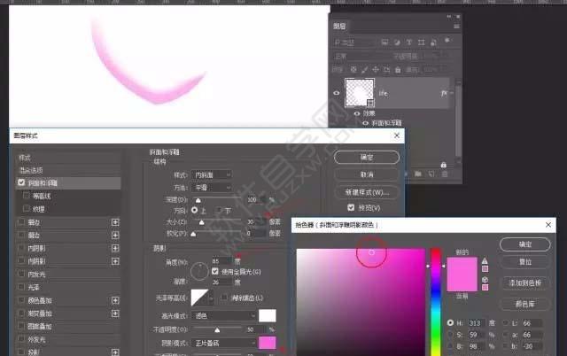
Task: Click the 颜色库 button
Action: click(x=524, y=304)
